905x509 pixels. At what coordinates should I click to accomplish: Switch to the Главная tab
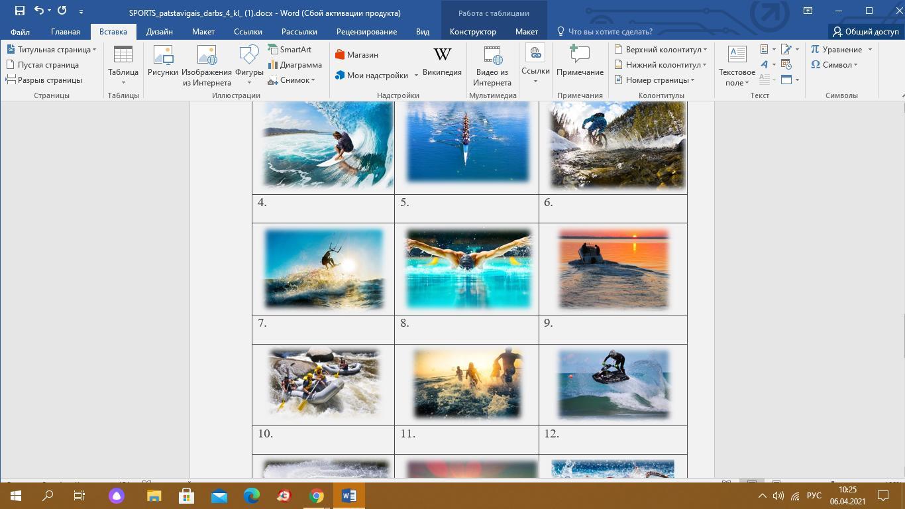[x=66, y=32]
